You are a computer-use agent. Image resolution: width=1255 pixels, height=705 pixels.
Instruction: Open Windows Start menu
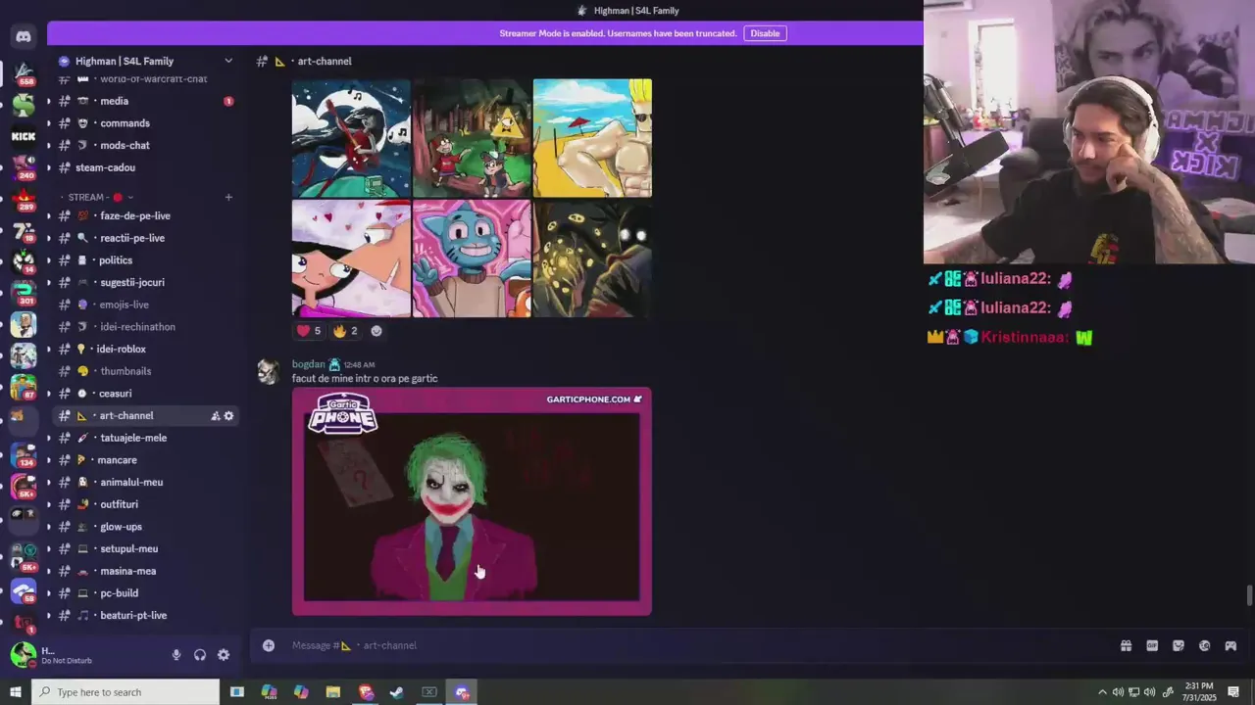15,692
